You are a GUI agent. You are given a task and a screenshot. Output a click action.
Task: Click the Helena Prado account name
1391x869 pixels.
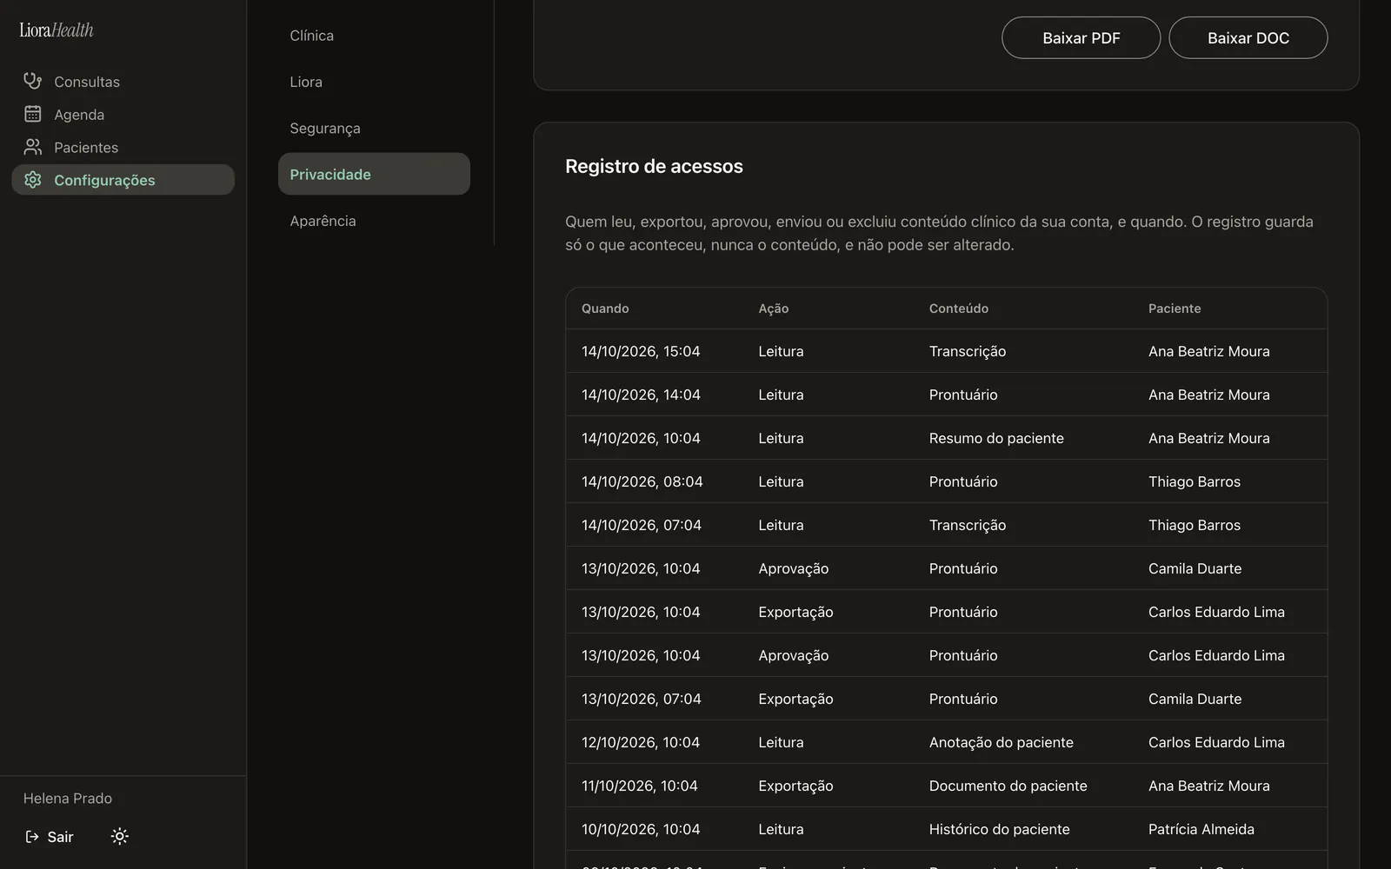click(68, 799)
